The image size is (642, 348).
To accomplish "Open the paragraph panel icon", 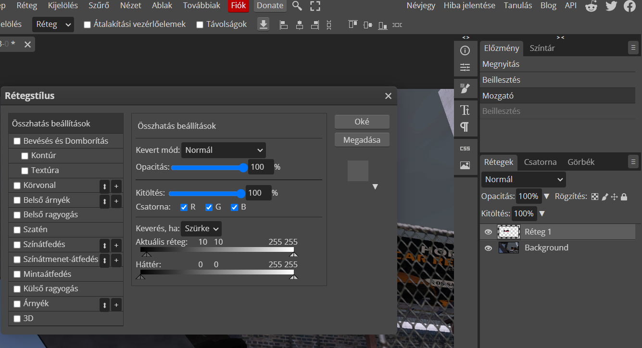I will tap(465, 127).
